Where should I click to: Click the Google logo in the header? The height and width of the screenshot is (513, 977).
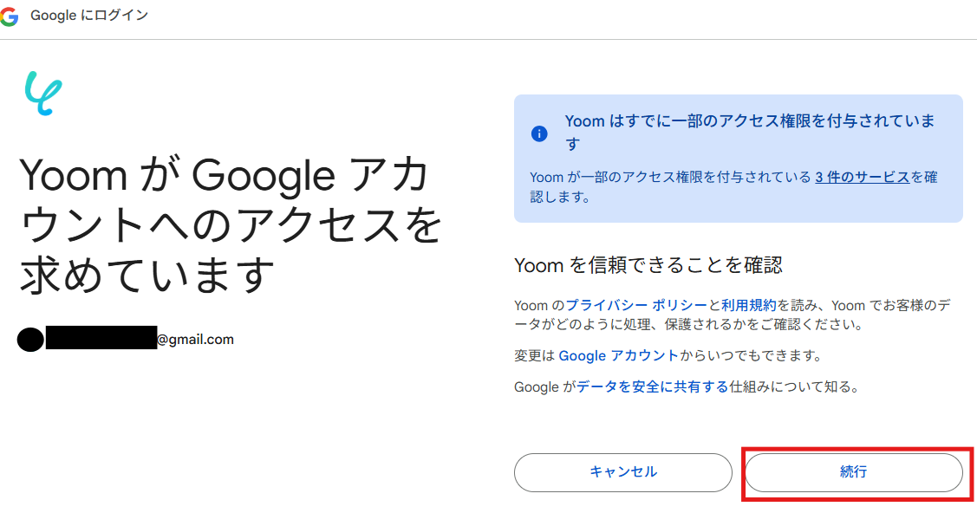10,17
